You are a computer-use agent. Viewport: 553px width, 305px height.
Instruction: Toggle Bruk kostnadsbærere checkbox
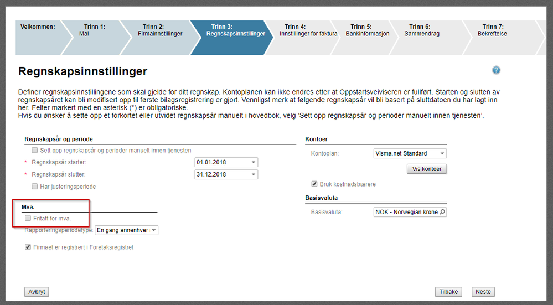coord(314,184)
